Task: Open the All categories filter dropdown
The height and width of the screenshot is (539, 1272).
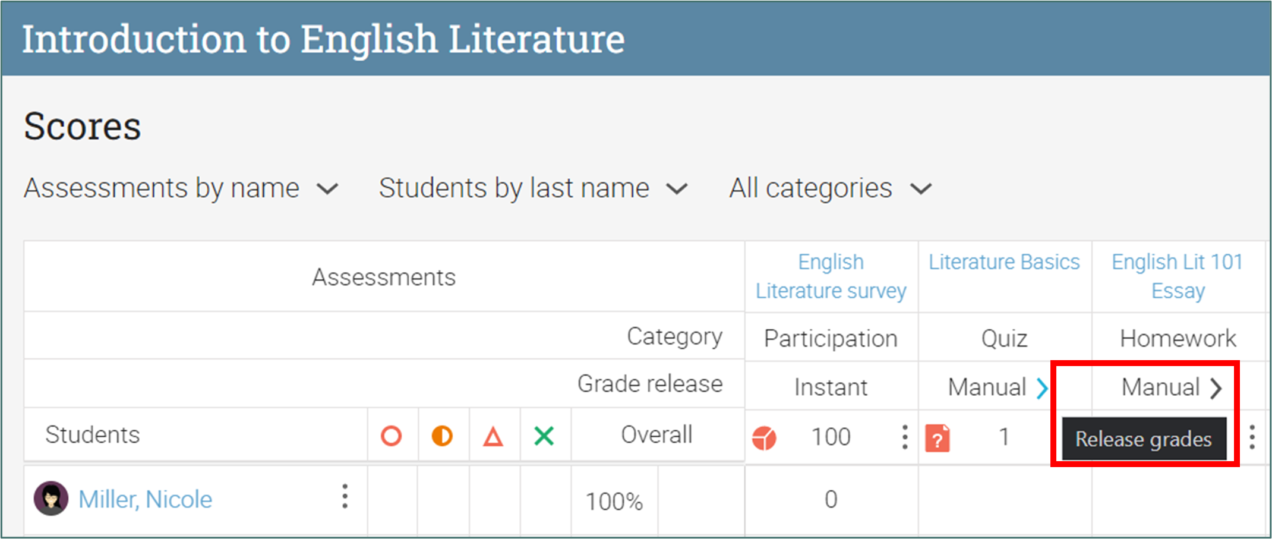Action: [830, 188]
